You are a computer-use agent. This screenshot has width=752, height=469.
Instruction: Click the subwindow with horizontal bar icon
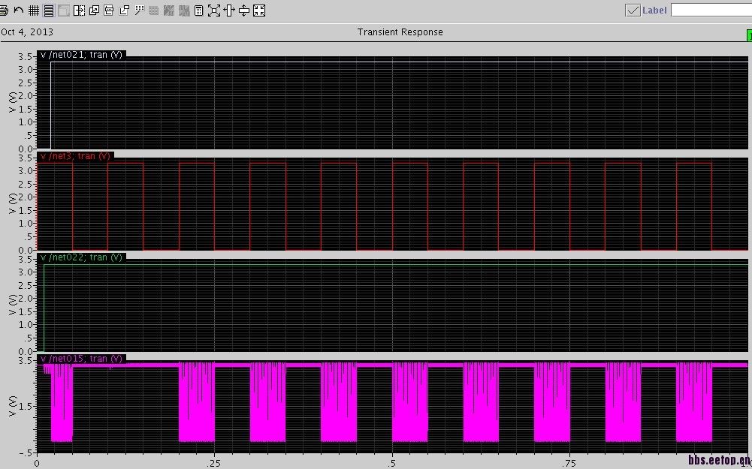pos(109,10)
